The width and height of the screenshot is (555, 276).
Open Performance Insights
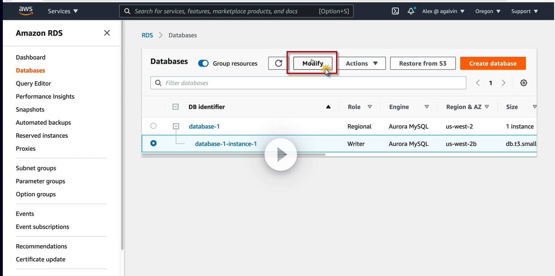click(45, 96)
